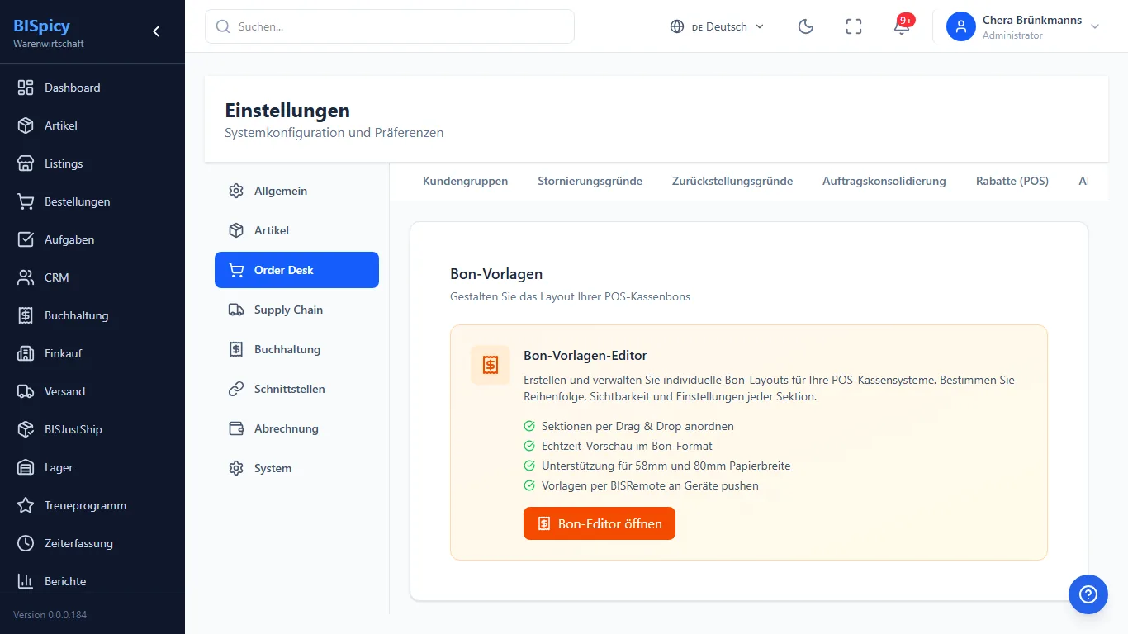Open the Lager warehouse icon
1128x634 pixels.
(x=26, y=467)
